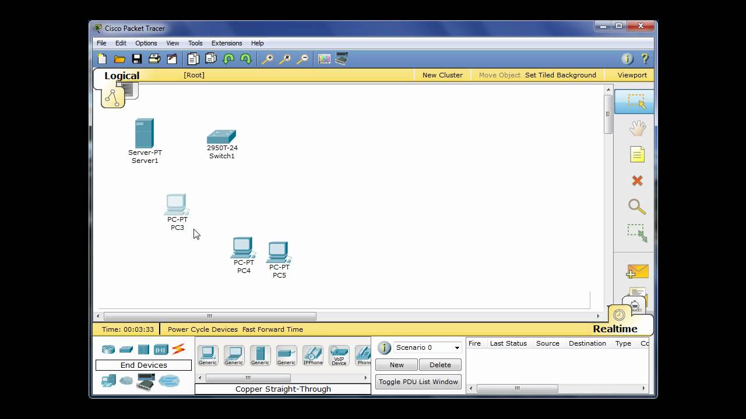Print the workspace with the printer icon
746x419 pixels.
point(154,59)
